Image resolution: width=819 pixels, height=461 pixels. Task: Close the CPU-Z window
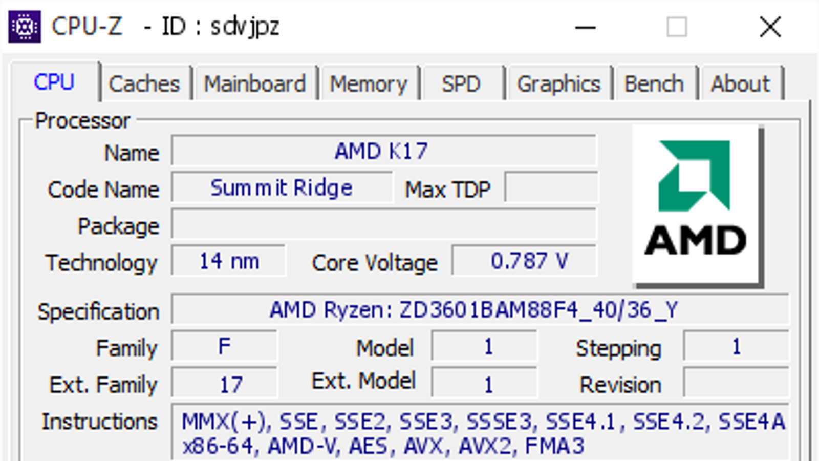(770, 27)
